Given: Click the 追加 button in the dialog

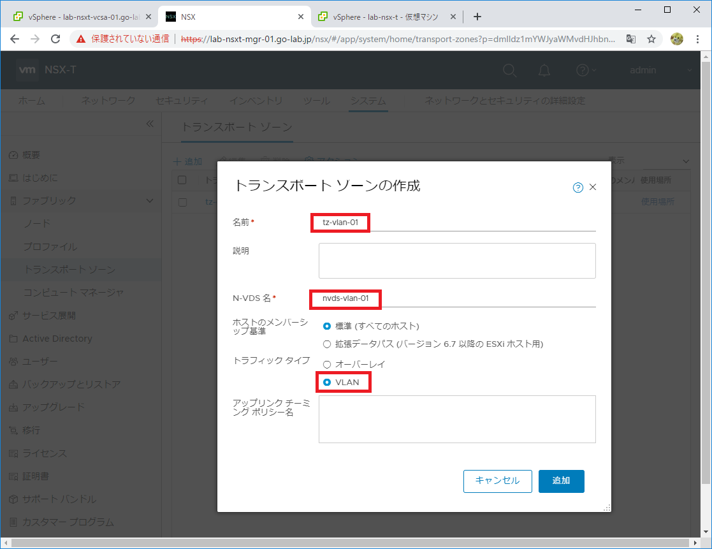Looking at the screenshot, I should (x=561, y=481).
